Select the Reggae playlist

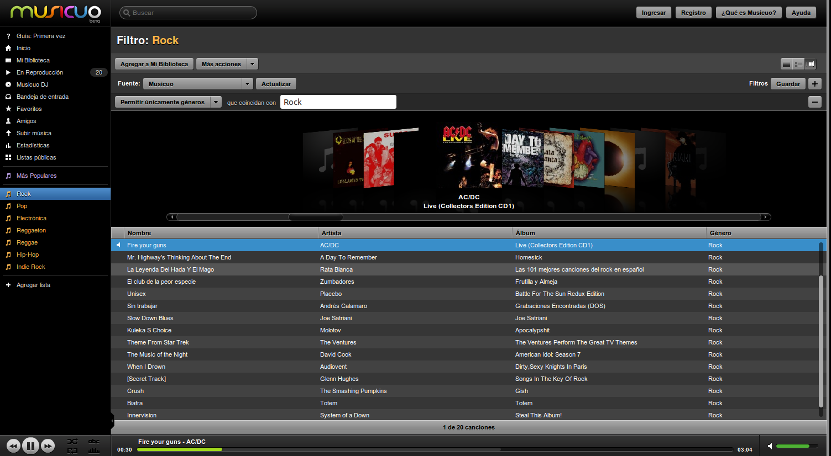click(27, 242)
